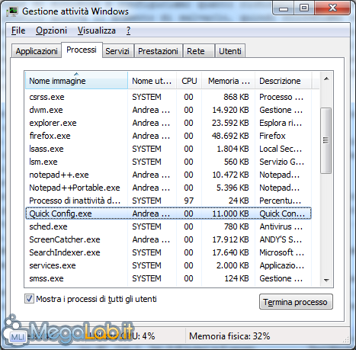Click the ANDY'S S... description cell
The height and width of the screenshot is (350, 356).
click(x=281, y=239)
